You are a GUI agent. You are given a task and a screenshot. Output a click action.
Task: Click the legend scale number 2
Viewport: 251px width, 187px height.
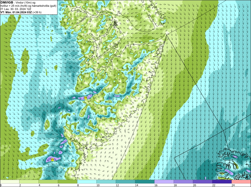[20, 185]
